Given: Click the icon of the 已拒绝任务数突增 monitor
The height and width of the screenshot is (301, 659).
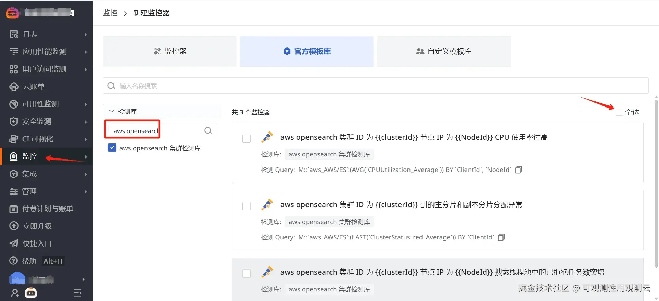Looking at the screenshot, I should click(x=267, y=272).
